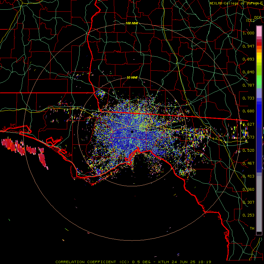Pick the gray segment of the color bar
This screenshot has width=264, height=264.
(259, 204)
